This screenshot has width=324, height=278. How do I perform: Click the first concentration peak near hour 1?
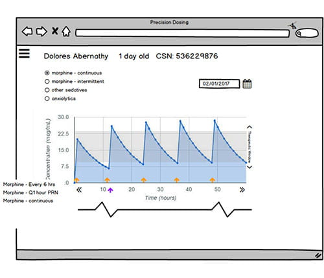click(x=77, y=139)
